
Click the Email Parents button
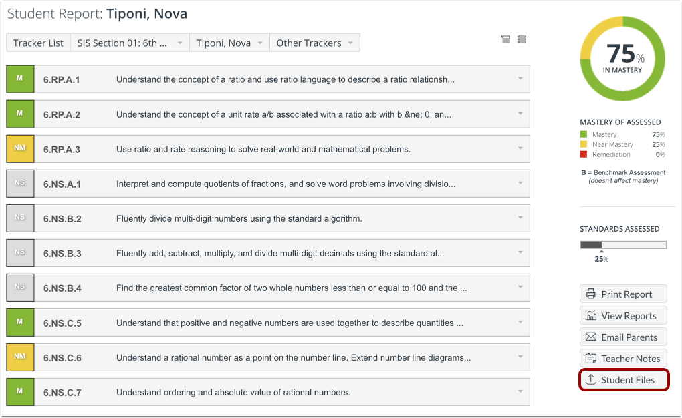pos(622,337)
